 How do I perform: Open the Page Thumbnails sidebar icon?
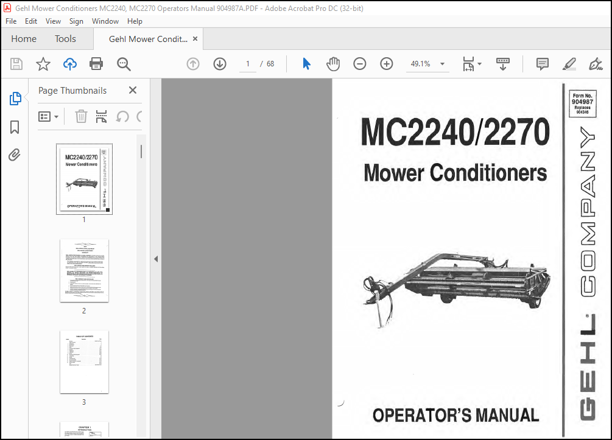[x=15, y=99]
